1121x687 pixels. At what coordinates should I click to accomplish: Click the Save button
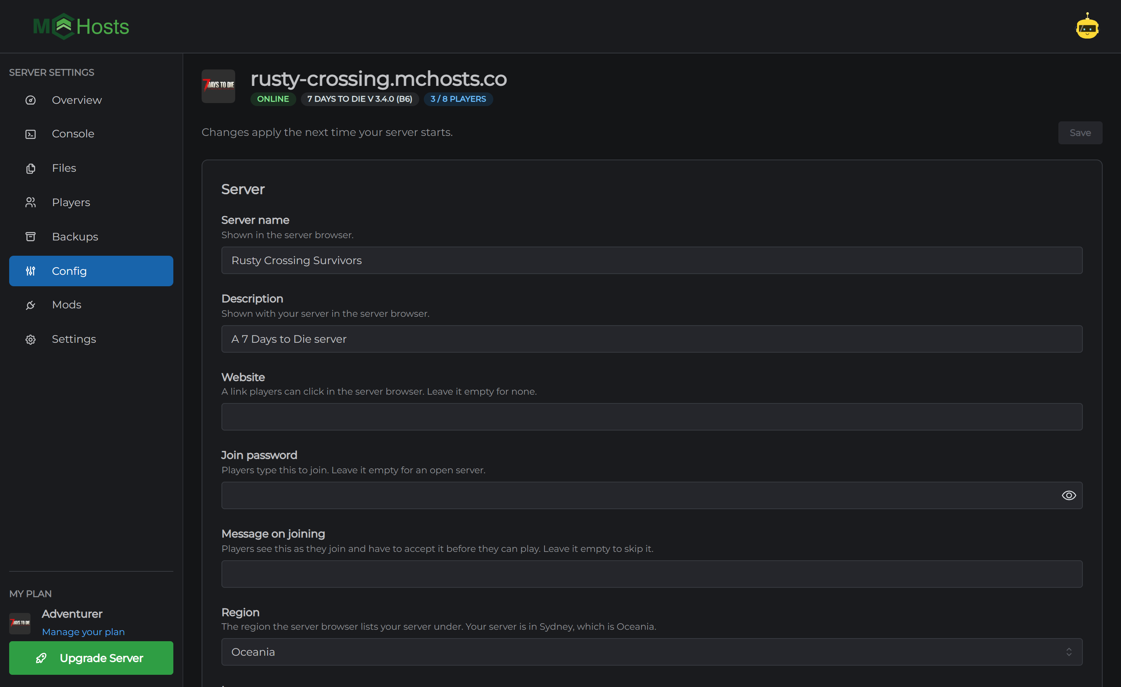pyautogui.click(x=1080, y=133)
